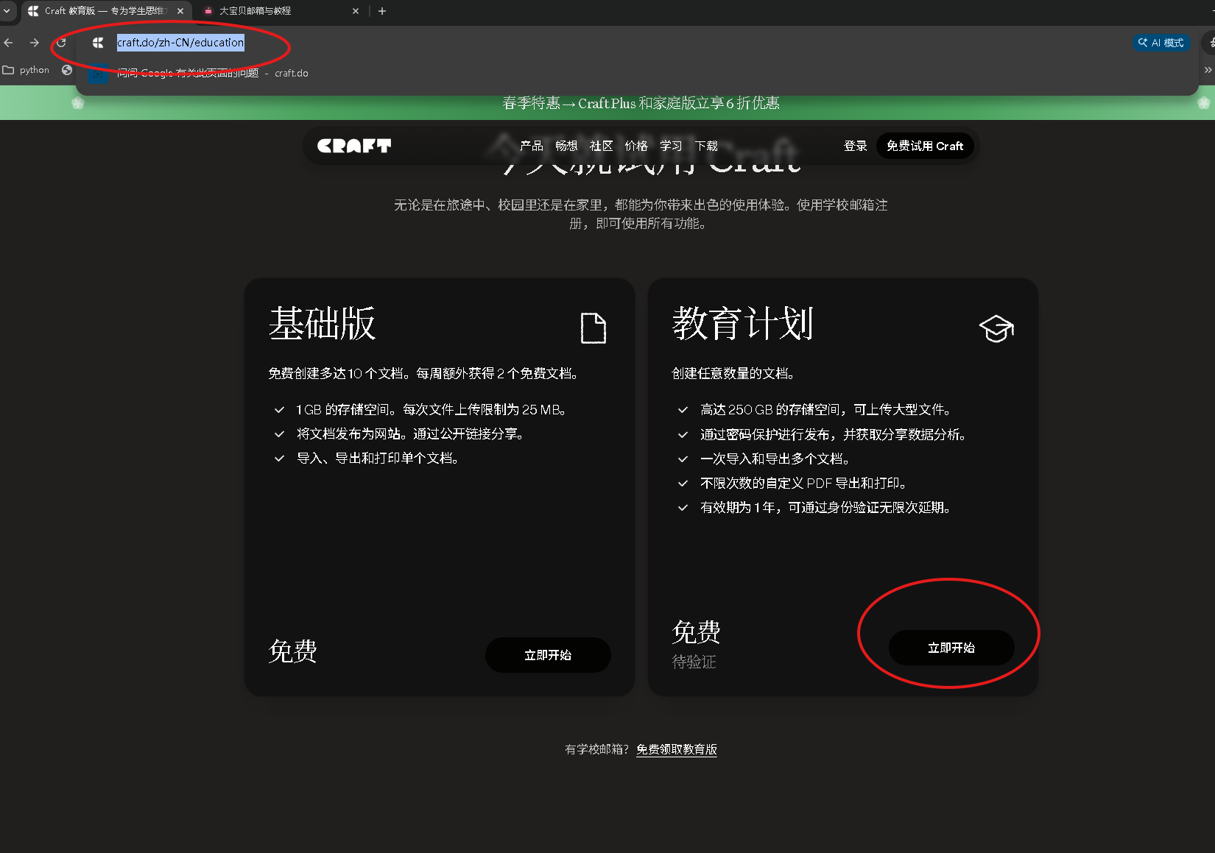Image resolution: width=1215 pixels, height=853 pixels.
Task: Open the 畅想 navigation menu
Action: pos(566,146)
